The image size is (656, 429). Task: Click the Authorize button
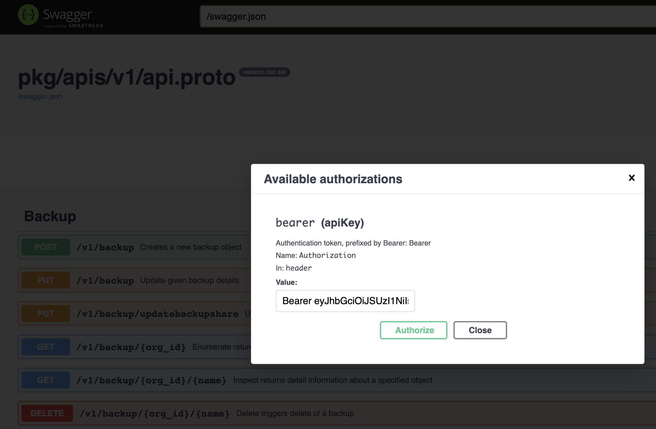[x=414, y=330]
